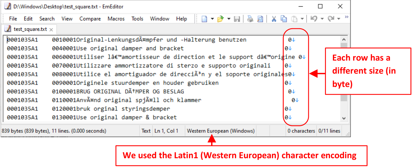Expand the Undo history dropdown arrow
The image size is (413, 167).
pyautogui.click(x=322, y=19)
